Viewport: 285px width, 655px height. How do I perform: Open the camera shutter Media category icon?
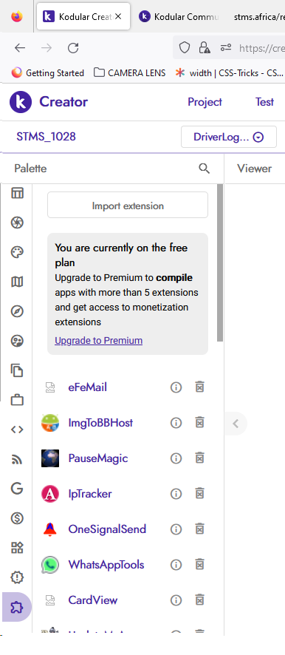coord(17,223)
